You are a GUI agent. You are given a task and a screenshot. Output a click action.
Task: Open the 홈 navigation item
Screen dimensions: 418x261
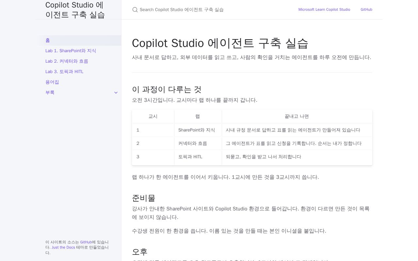[78, 40]
